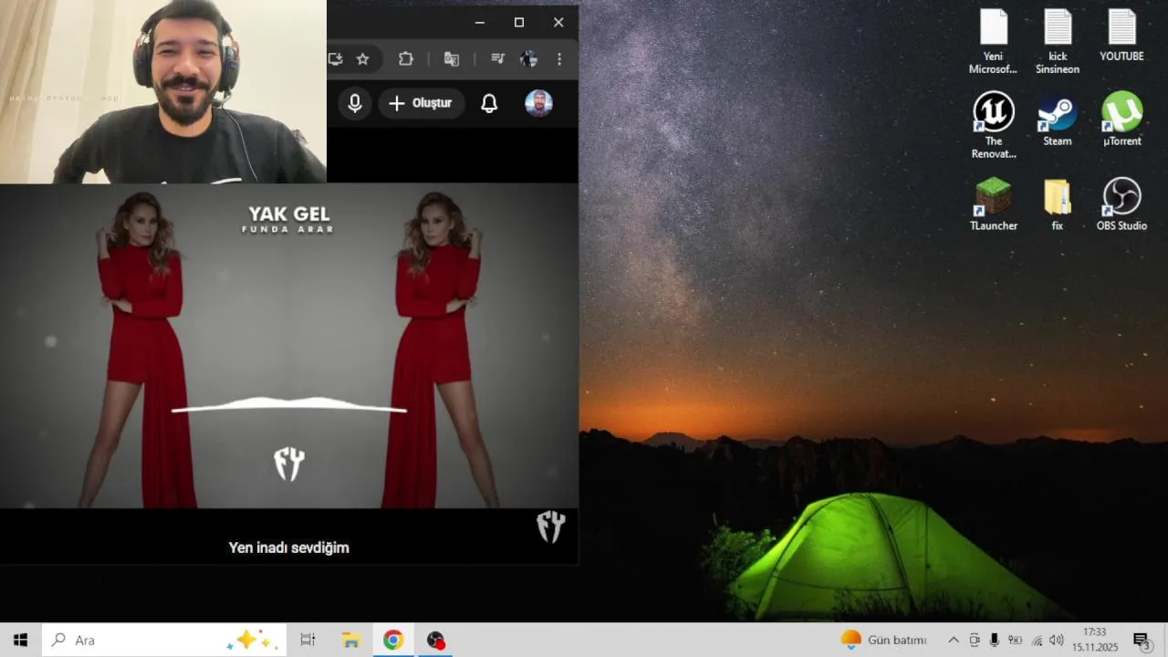1168x657 pixels.
Task: Open the Wi-Fi network tray icon
Action: [x=1037, y=640]
